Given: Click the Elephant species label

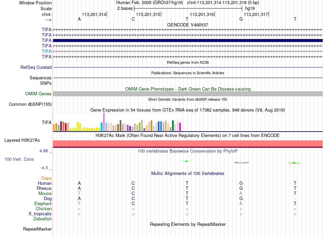Looking at the screenshot, I should [43, 203].
